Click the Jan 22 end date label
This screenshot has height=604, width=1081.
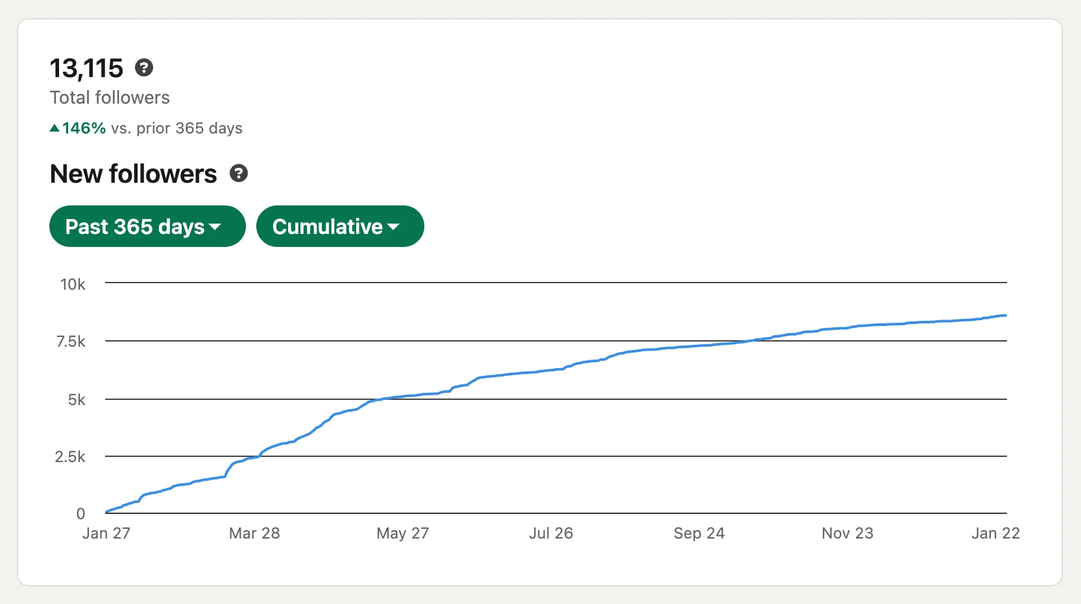click(995, 533)
